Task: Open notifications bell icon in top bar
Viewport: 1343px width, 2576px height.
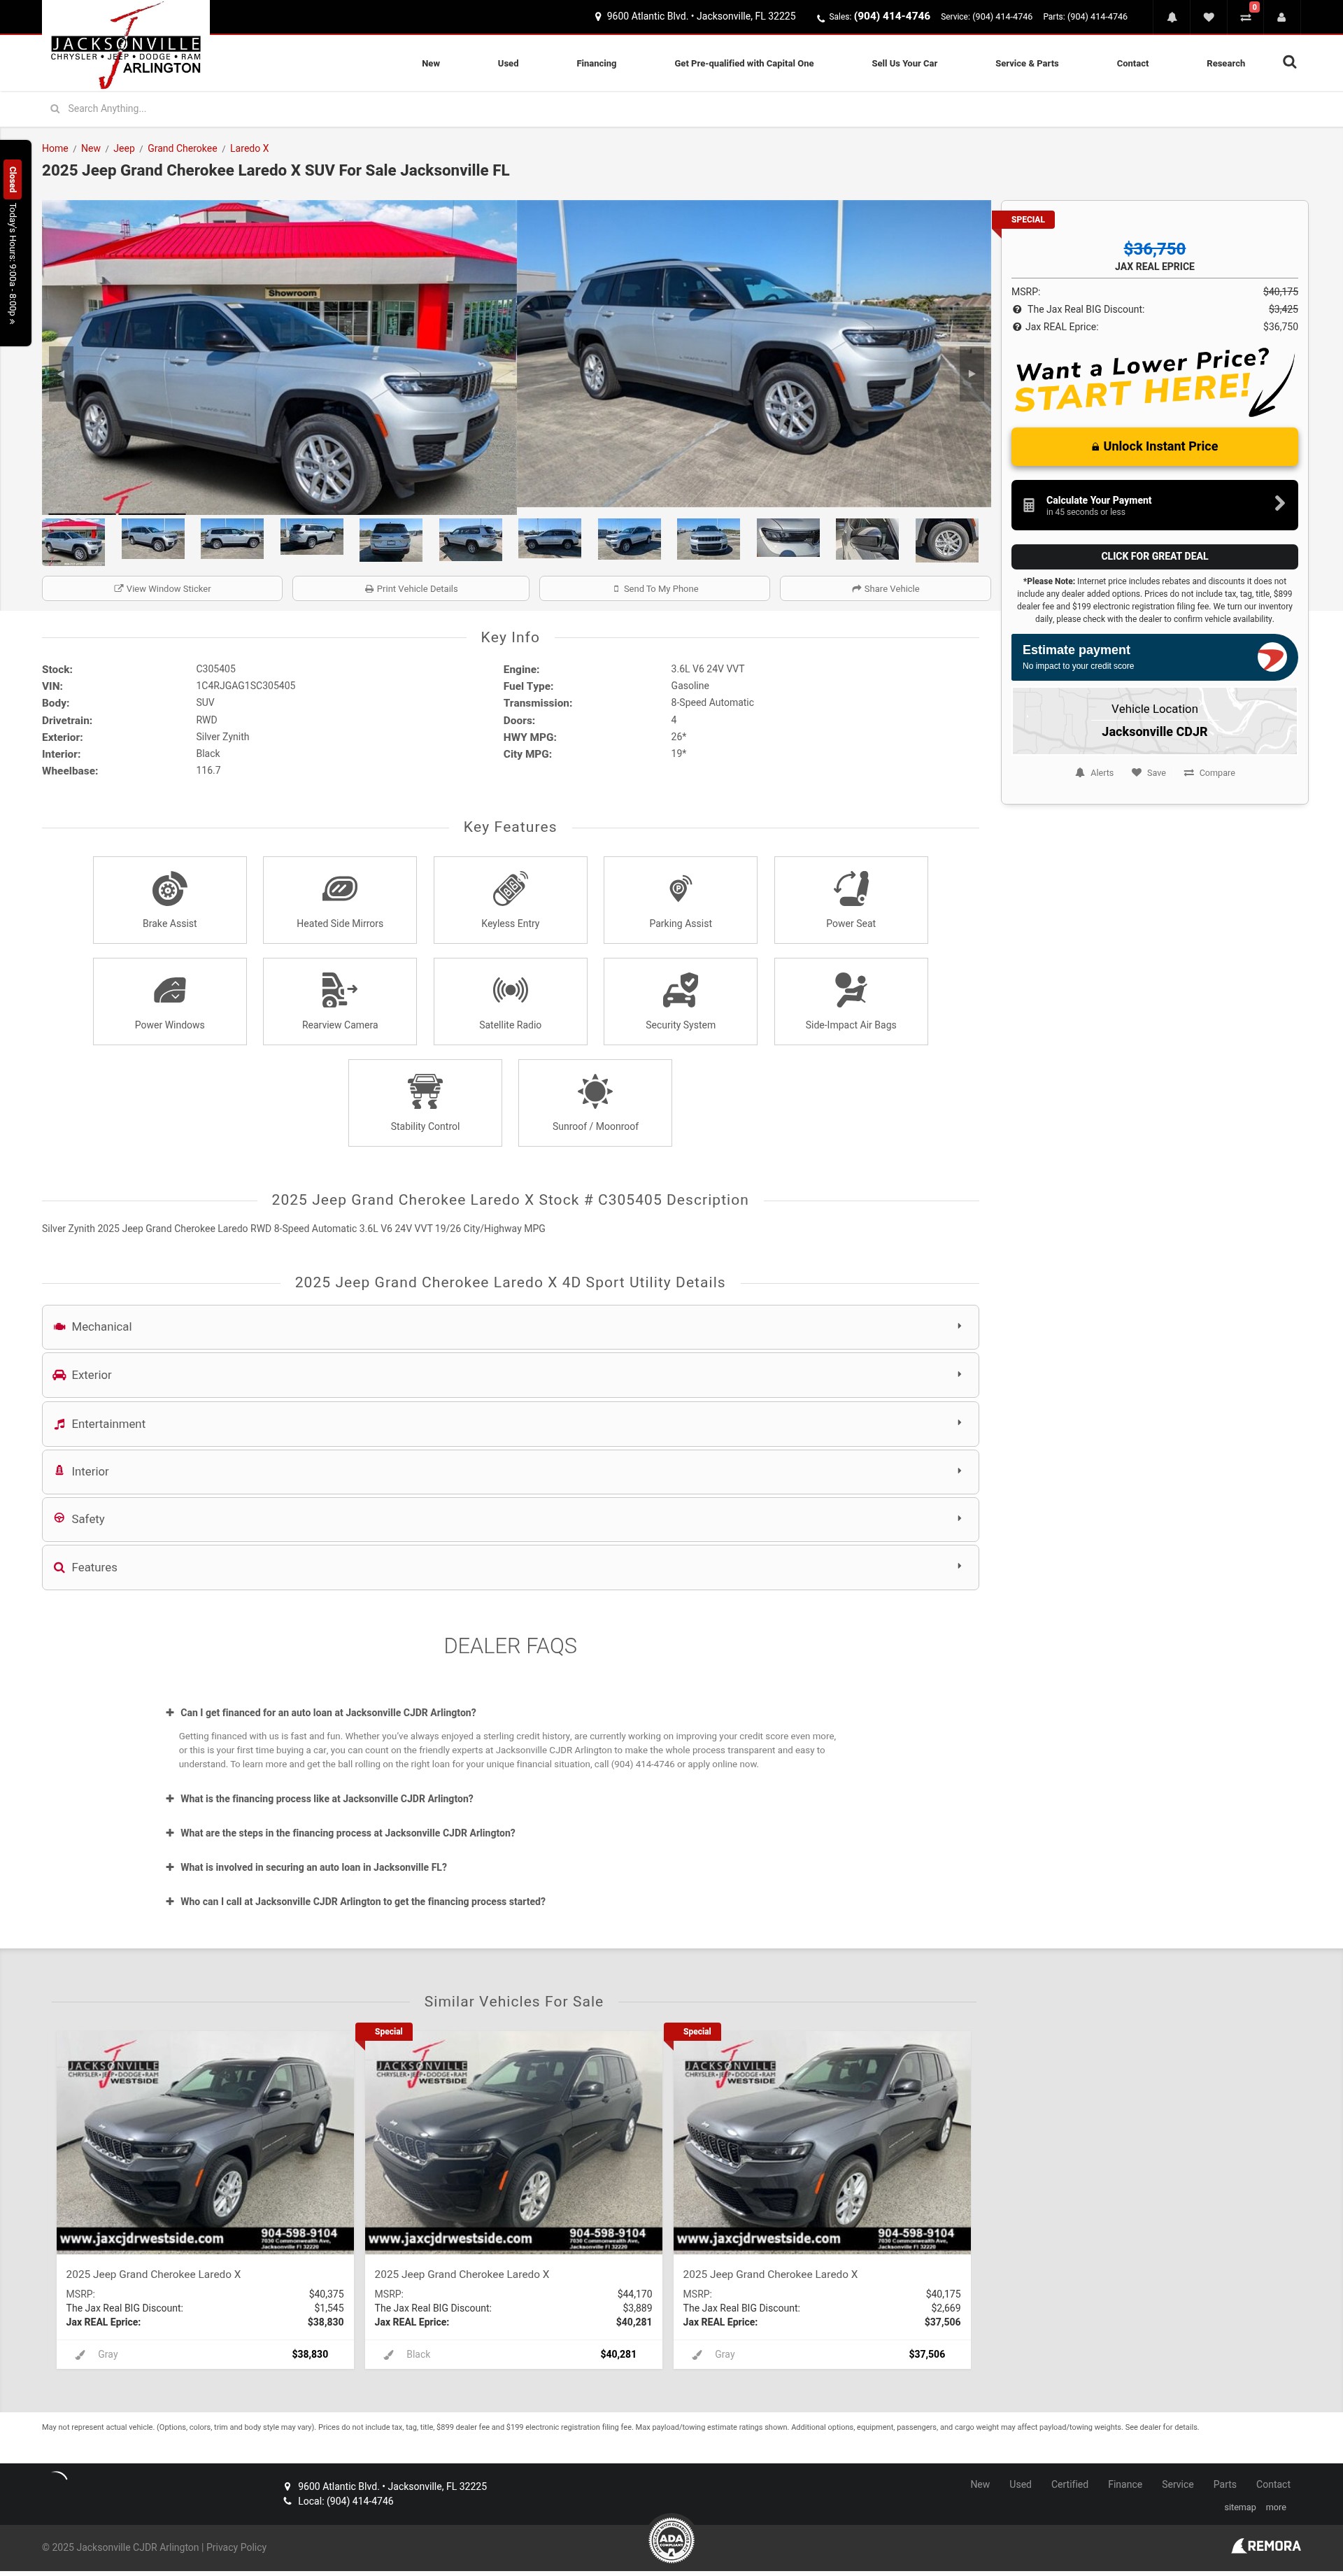Action: [1171, 17]
